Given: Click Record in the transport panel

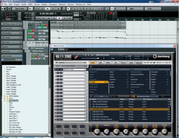Looking at the screenshot, I should click(x=70, y=18).
